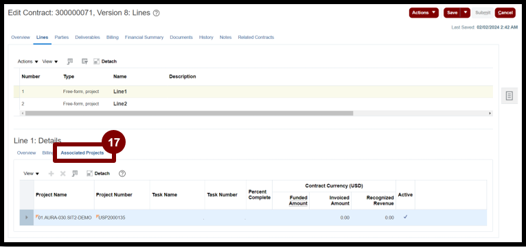Viewport: 526px width, 247px height.
Task: Open View menu in Lines table toolbar
Action: (x=50, y=62)
